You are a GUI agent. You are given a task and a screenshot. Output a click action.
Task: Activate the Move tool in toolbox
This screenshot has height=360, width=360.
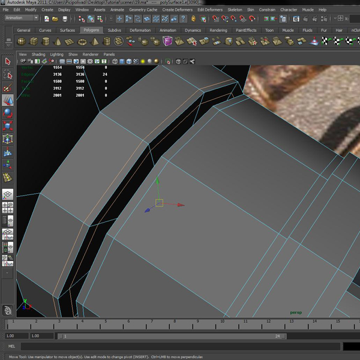[8, 100]
